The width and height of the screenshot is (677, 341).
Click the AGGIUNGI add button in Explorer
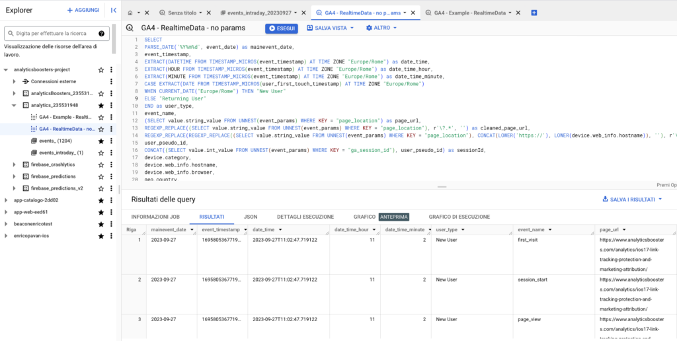[83, 10]
